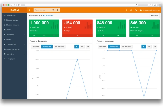Click search magnifier icon in contact search
163x107 pixels.
53,10
